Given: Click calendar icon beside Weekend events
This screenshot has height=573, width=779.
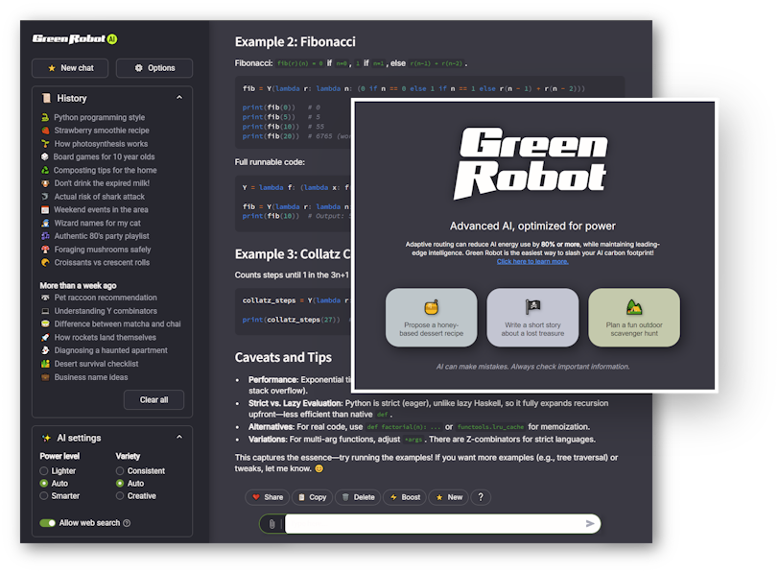Looking at the screenshot, I should click(x=45, y=210).
